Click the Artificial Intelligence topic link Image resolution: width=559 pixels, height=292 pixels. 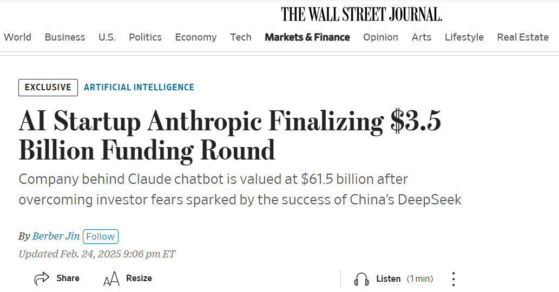pyautogui.click(x=139, y=87)
